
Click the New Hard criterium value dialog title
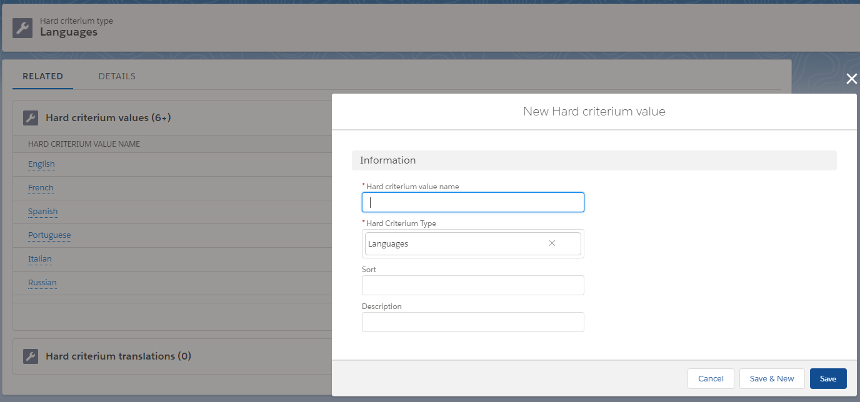(x=594, y=112)
